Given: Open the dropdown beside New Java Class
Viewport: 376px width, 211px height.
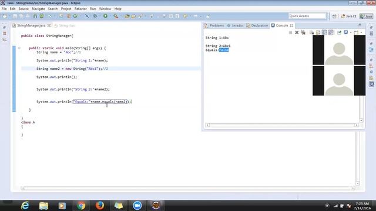Looking at the screenshot, I should (80, 16).
